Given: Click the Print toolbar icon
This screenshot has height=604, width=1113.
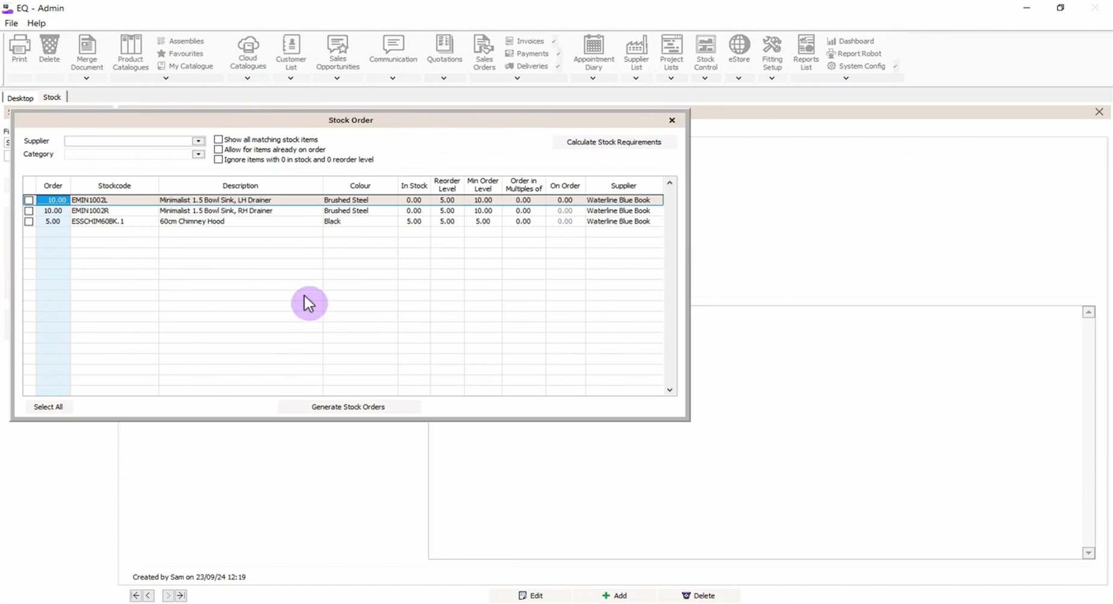Looking at the screenshot, I should [19, 49].
